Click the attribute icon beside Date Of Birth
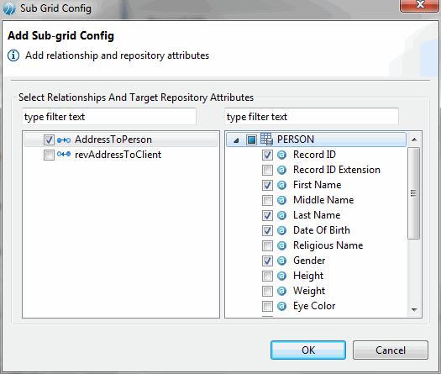This screenshot has width=441, height=374. 281,230
